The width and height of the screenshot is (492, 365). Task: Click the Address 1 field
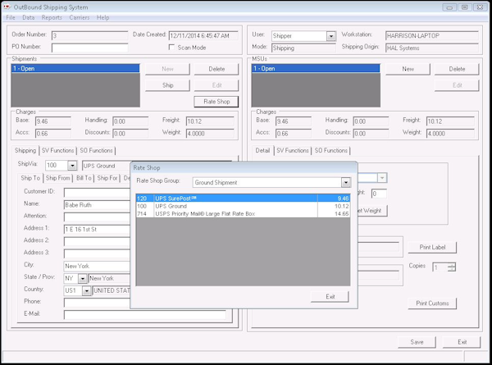97,230
